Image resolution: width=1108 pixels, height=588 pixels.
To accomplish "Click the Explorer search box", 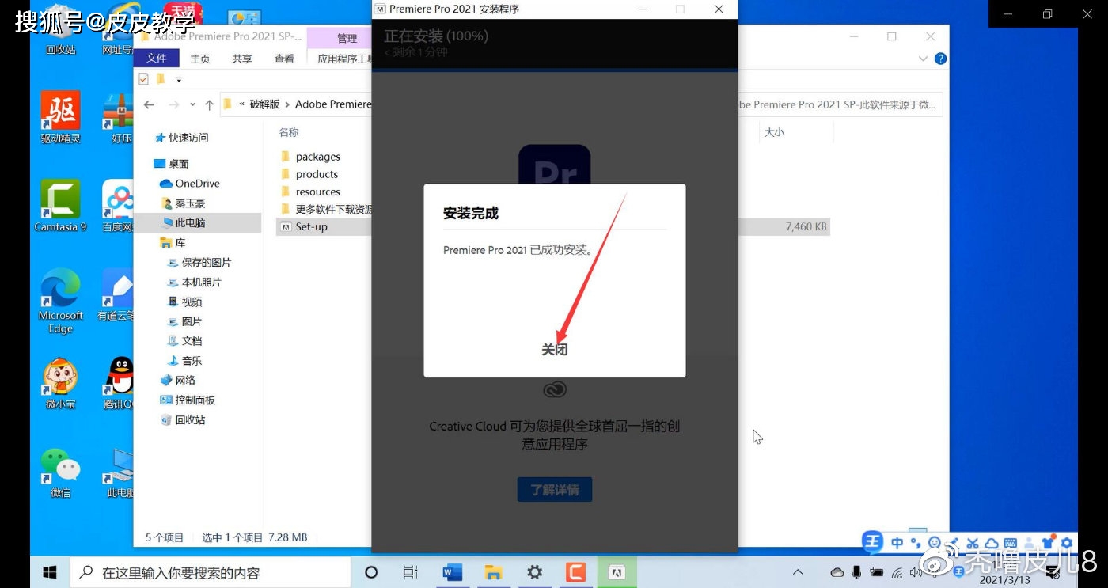I will [x=839, y=104].
